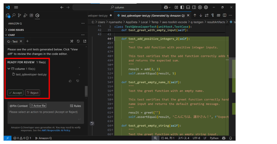Open Amazon Q panel more actions

83,23
